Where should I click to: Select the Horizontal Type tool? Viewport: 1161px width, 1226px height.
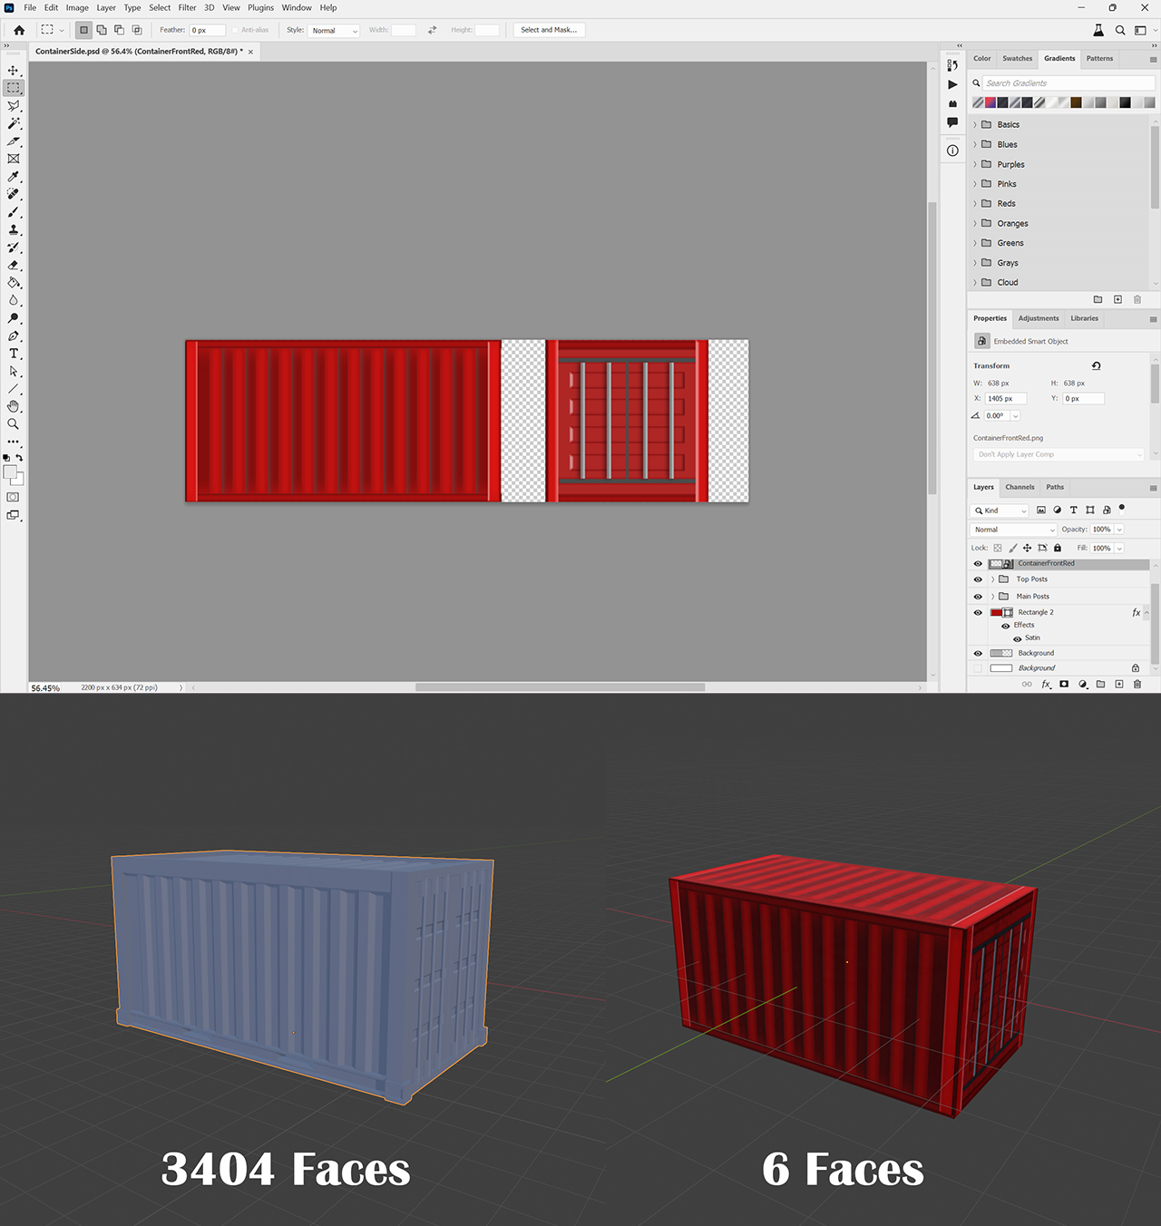[13, 354]
